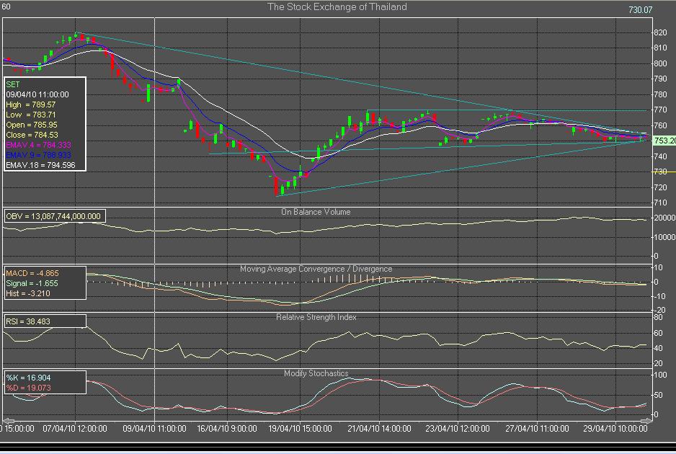676x454 pixels.
Task: Click the '%K = 16.904' readout
Action: tap(28, 378)
